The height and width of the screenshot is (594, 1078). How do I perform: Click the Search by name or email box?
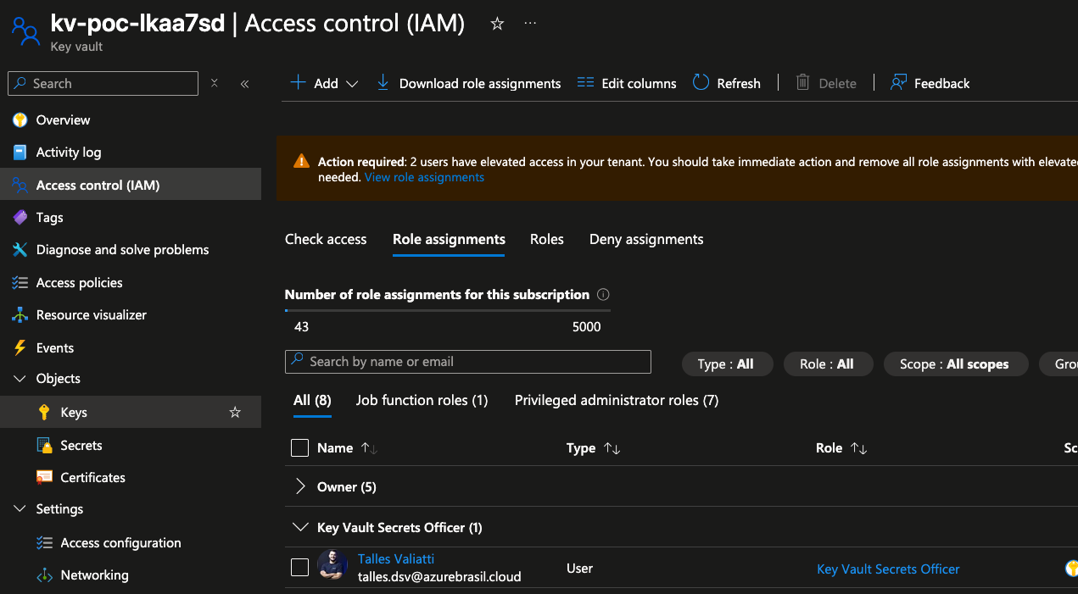(x=468, y=362)
